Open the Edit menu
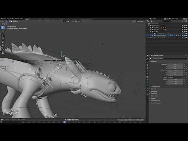 click(x=7, y=19)
